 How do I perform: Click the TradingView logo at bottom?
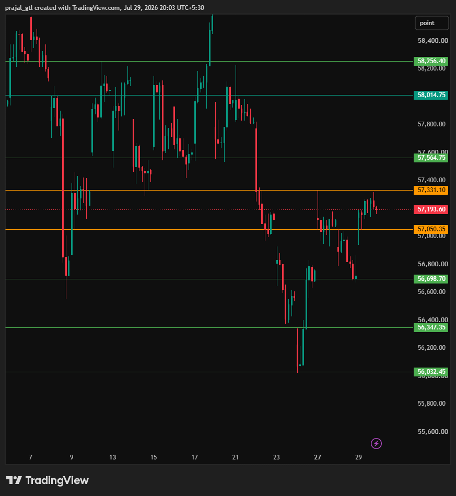[48, 480]
